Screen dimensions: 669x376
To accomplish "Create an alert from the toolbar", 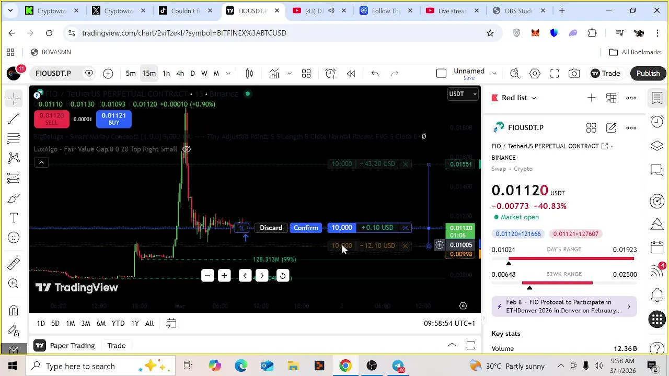I will click(x=330, y=74).
